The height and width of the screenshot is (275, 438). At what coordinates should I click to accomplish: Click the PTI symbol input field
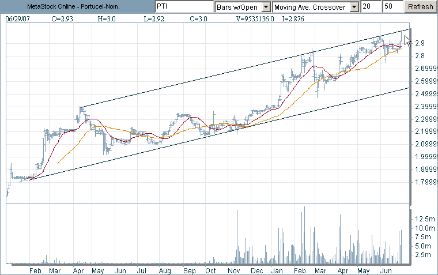click(x=183, y=7)
